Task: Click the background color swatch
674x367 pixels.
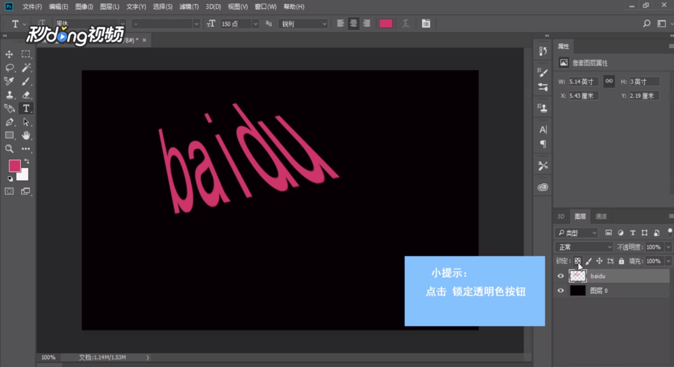Action: pyautogui.click(x=24, y=175)
